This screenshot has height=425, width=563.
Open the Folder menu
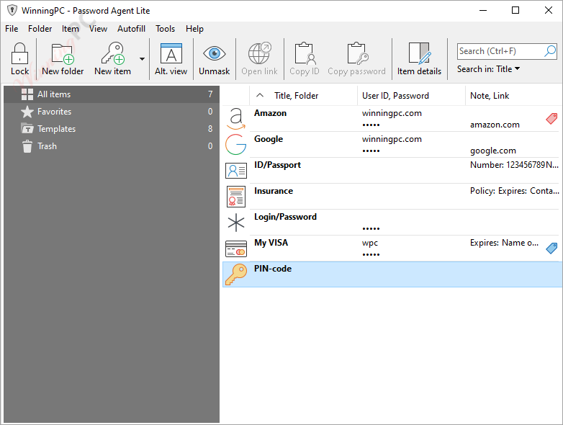40,29
